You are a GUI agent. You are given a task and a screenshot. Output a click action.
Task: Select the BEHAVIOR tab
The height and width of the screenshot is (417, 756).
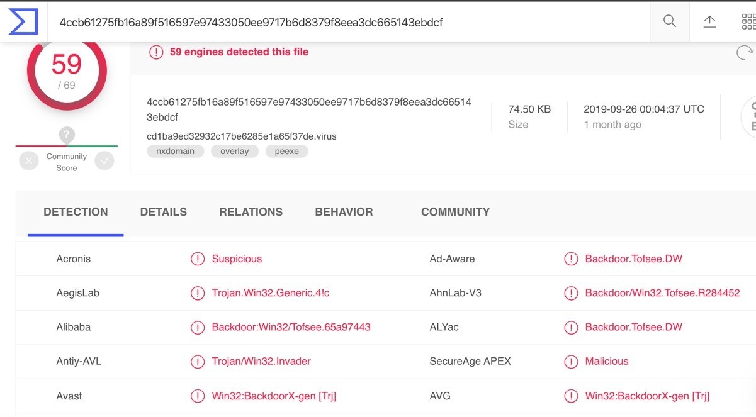pyautogui.click(x=344, y=212)
